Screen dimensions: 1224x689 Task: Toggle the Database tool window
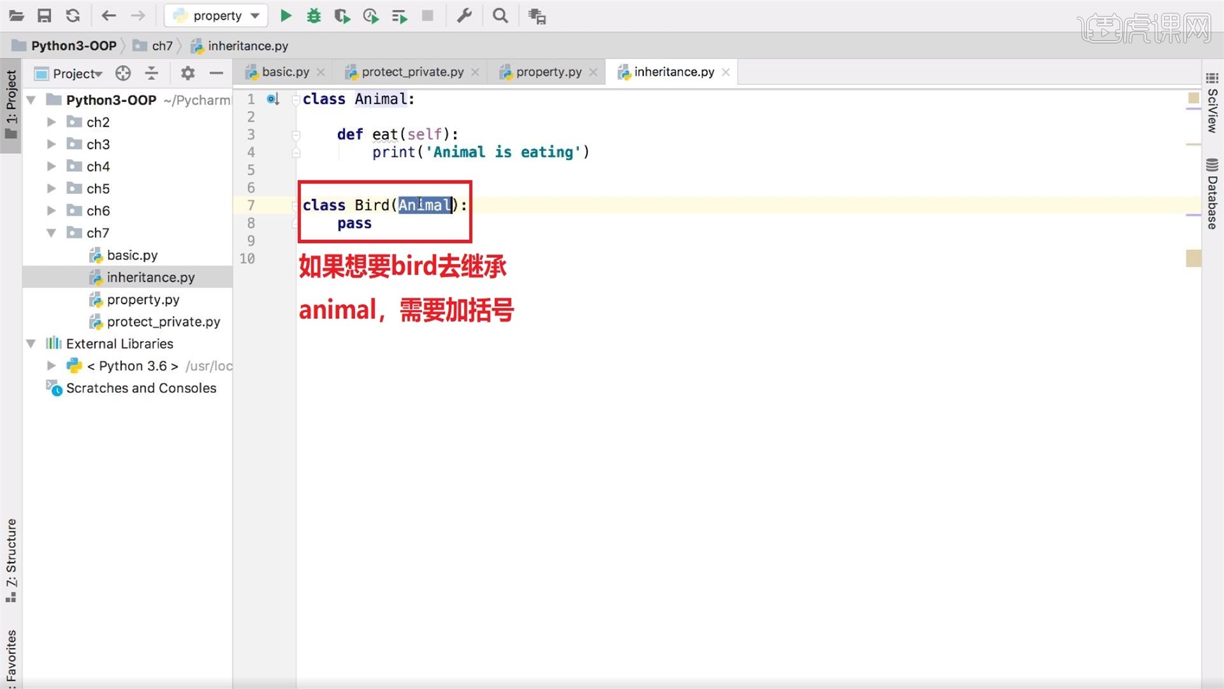click(1212, 193)
